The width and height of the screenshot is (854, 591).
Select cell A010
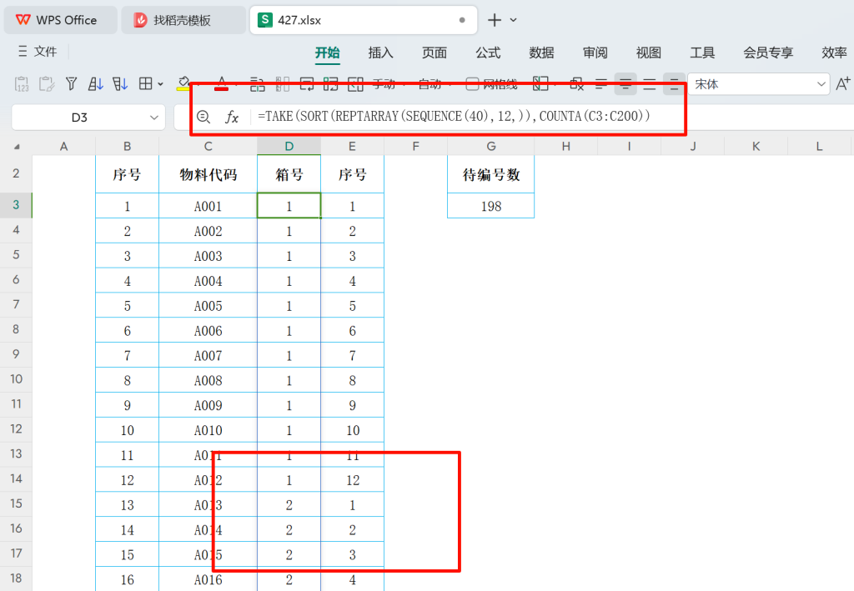point(208,430)
